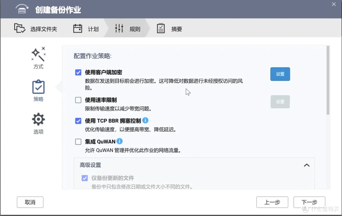The image size is (342, 216).
Task: Go to the 选择文件夹 step label
Action: click(44, 29)
